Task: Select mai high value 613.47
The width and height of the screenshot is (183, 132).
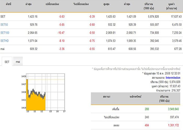Action: [112, 49]
